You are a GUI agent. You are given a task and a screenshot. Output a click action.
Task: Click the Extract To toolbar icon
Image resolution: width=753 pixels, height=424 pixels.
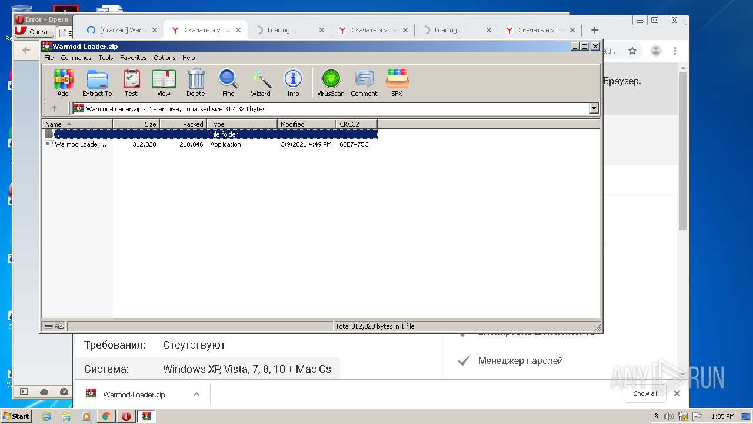(97, 82)
